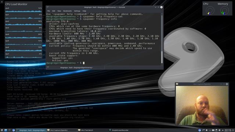
Task: Minimize the V4L2 Capture window
Action: click(221, 84)
